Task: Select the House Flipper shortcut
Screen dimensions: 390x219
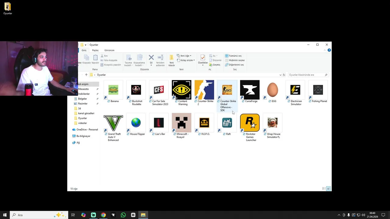Action: 136,123
